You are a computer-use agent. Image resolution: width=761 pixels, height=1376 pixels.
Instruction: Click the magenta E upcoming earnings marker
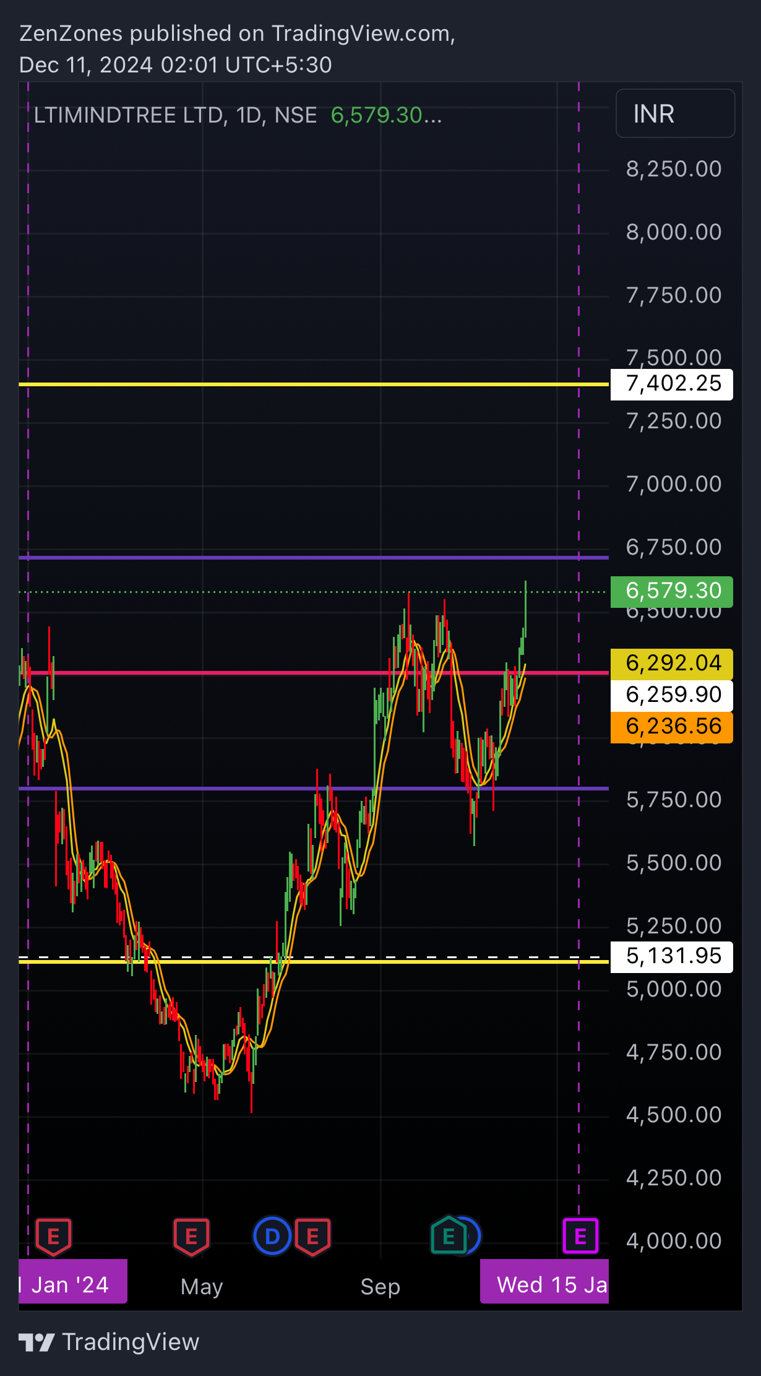[580, 1236]
